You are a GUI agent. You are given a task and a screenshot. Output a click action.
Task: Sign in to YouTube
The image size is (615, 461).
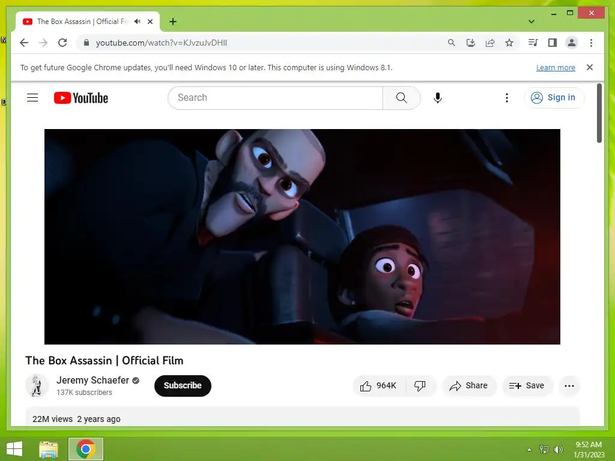(553, 98)
